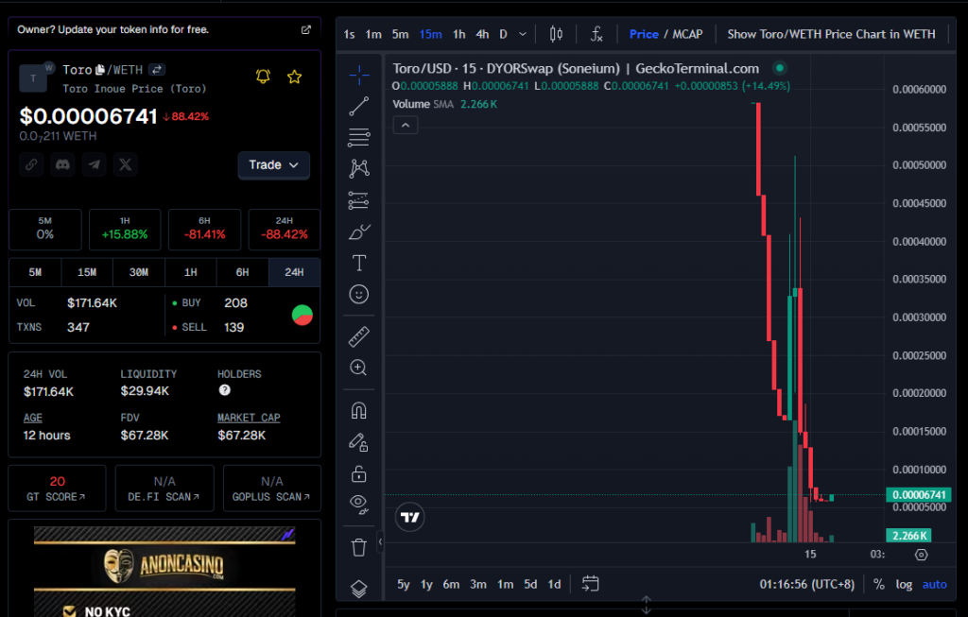Open the candlestick chart style selector
Image resolution: width=968 pixels, height=617 pixels.
556,35
